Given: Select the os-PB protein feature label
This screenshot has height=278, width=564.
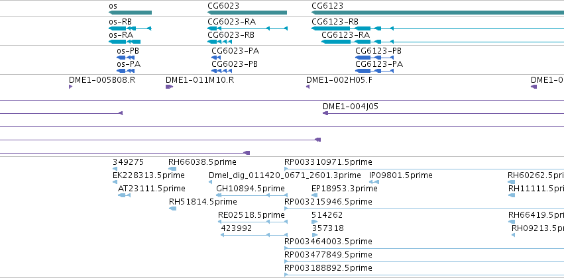Looking at the screenshot, I should tap(128, 51).
